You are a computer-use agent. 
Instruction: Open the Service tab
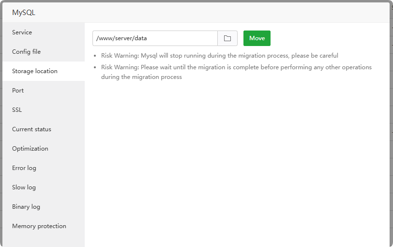(22, 32)
